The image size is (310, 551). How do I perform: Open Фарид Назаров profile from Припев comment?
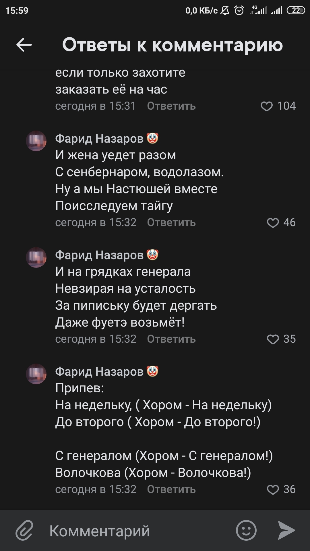coord(99,372)
